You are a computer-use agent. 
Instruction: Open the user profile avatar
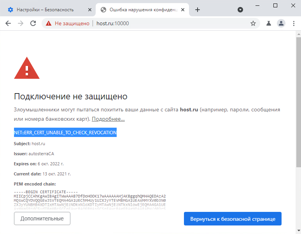281,23
